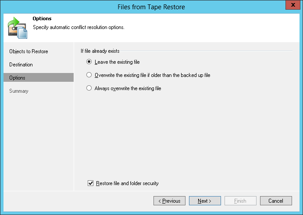Go to the Objects to Restore step

point(29,51)
